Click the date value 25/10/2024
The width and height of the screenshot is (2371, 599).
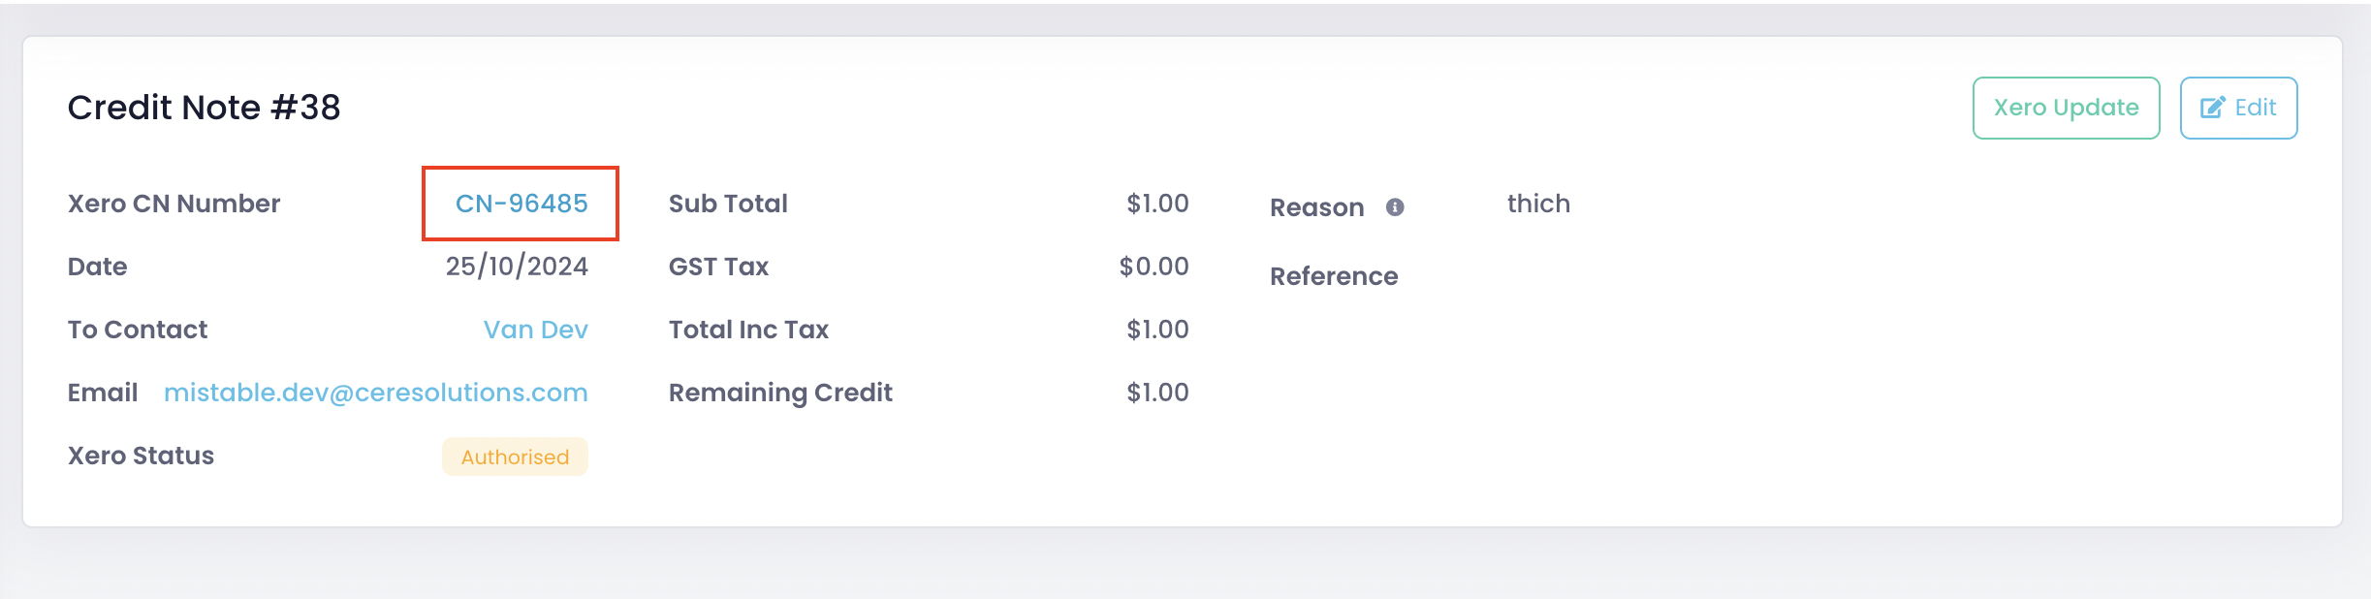[517, 267]
